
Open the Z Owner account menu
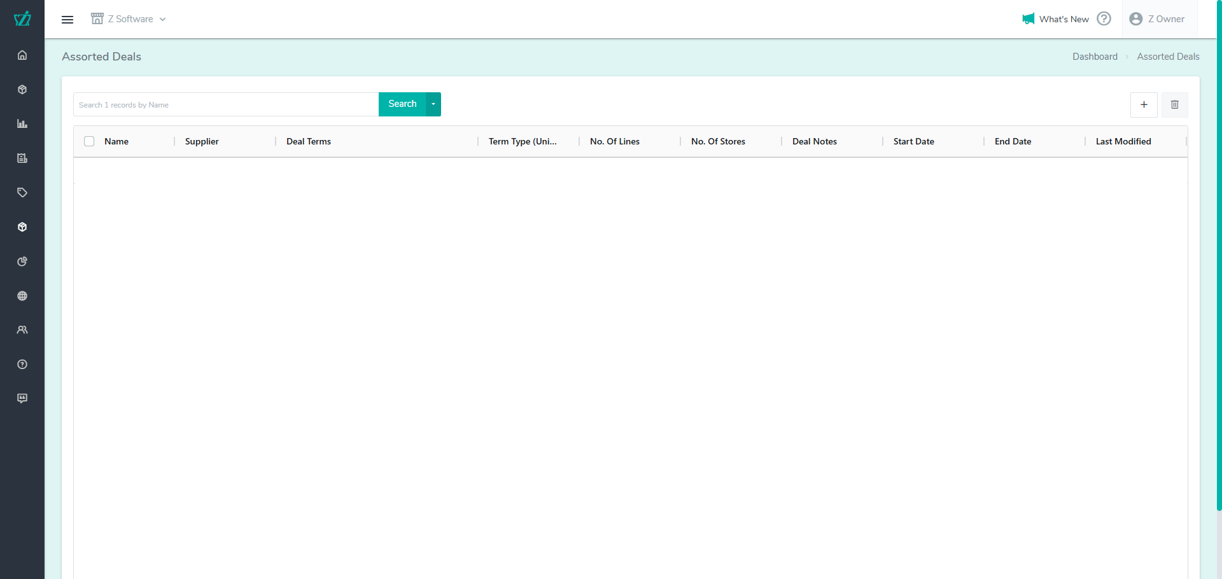[x=1157, y=19]
